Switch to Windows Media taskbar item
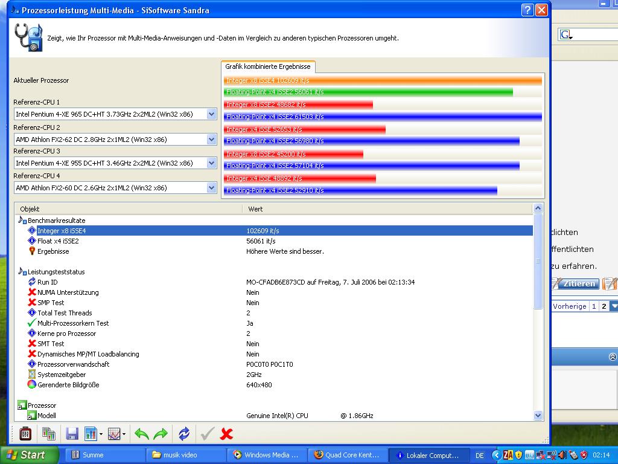This screenshot has width=618, height=464. point(266,455)
